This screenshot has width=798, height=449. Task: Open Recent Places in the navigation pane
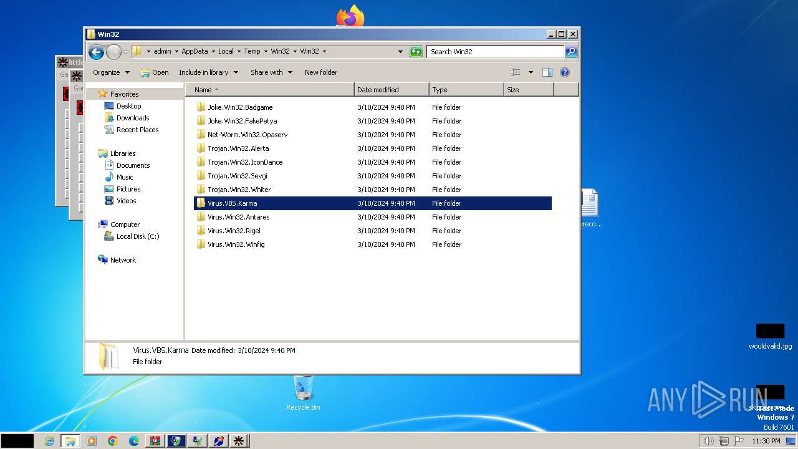pyautogui.click(x=137, y=130)
